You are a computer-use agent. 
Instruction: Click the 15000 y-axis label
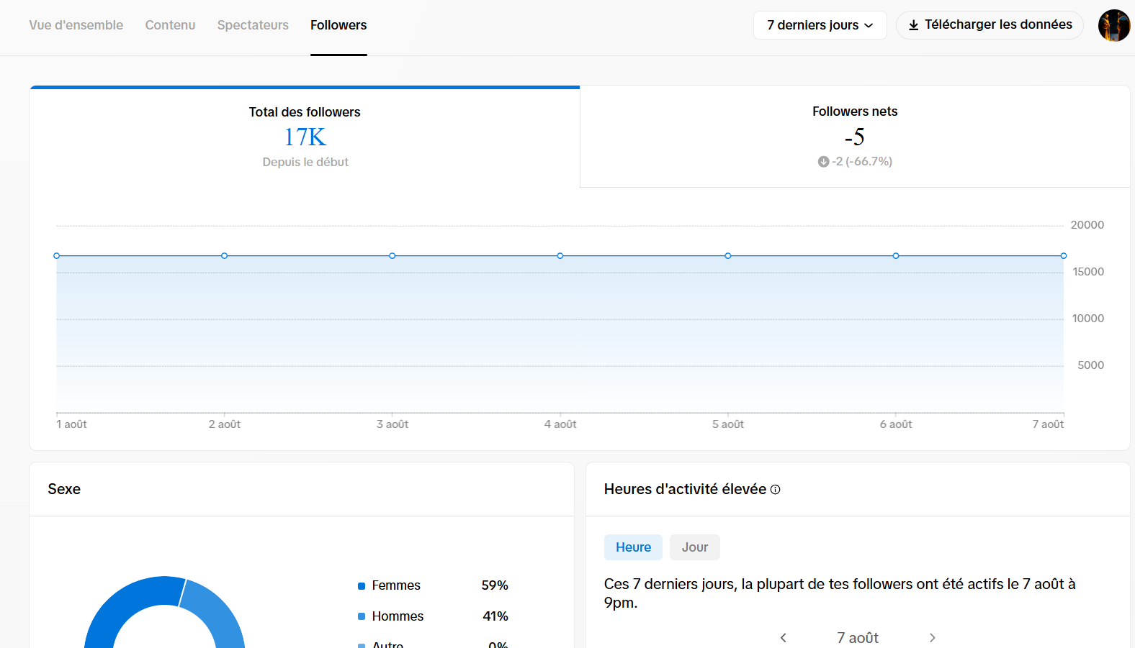[1088, 272]
